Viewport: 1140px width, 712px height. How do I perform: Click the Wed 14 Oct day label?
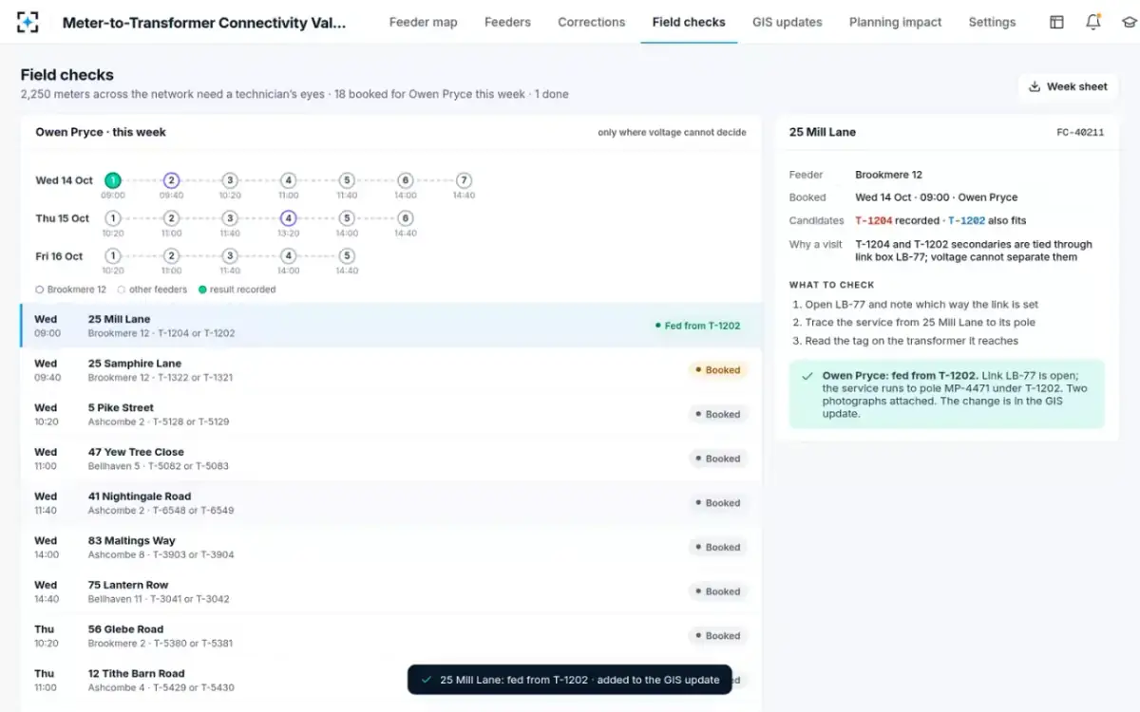pyautogui.click(x=64, y=180)
